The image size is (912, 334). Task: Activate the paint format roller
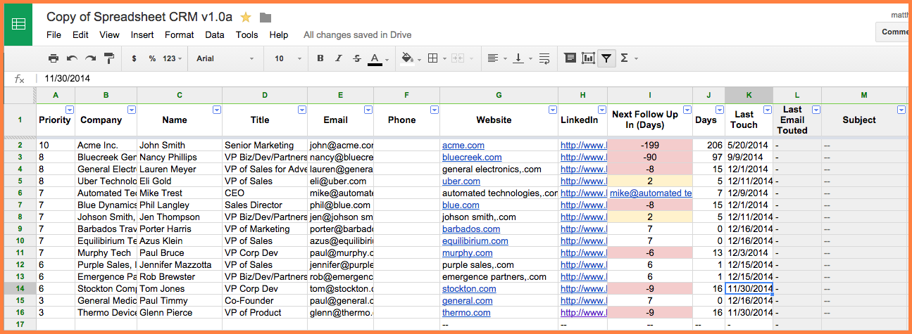(109, 58)
